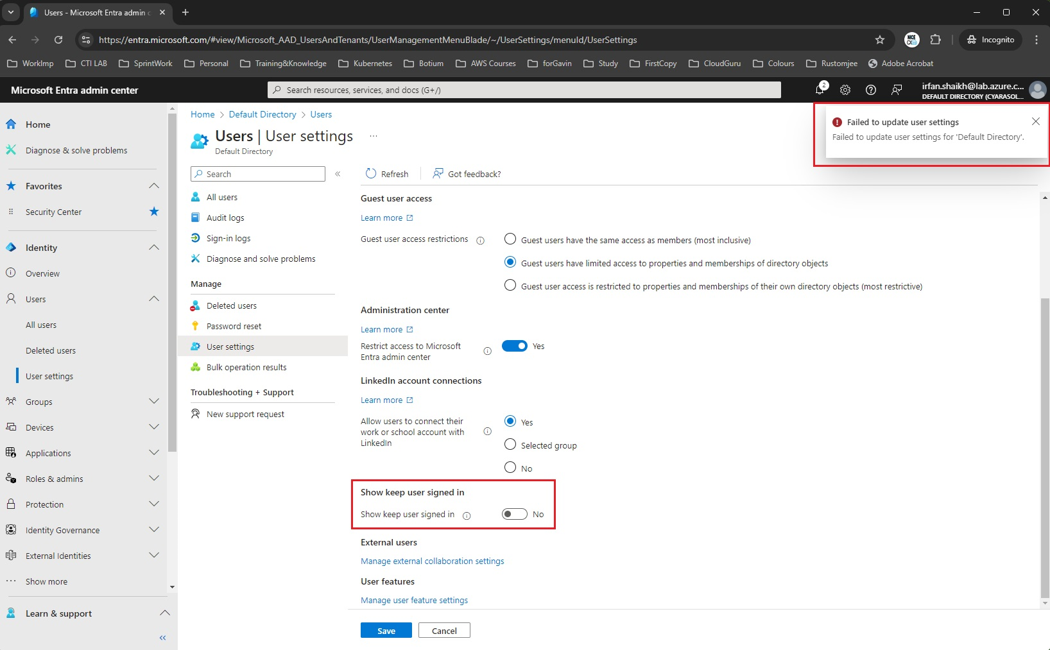Viewport: 1050px width, 650px height.
Task: Select guest users same access as members
Action: click(510, 239)
